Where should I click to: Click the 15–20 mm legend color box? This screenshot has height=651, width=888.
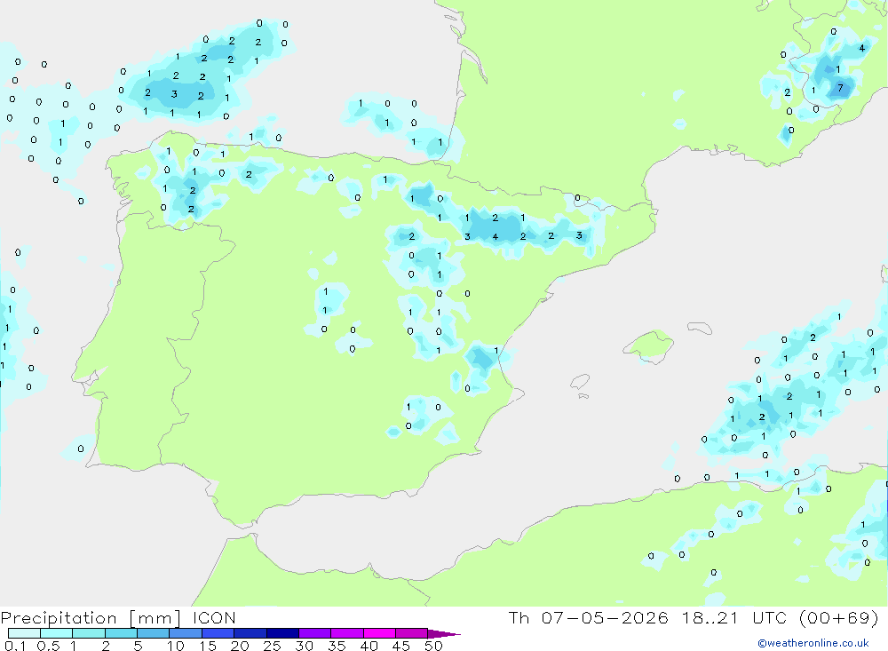[218, 633]
